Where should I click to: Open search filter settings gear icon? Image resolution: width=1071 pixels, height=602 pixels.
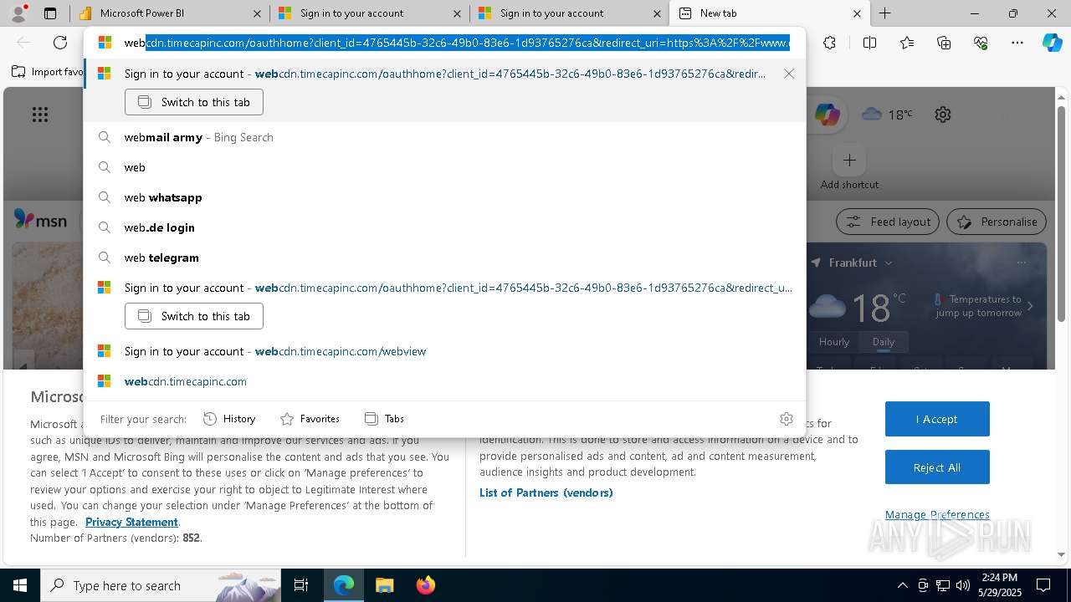point(787,418)
